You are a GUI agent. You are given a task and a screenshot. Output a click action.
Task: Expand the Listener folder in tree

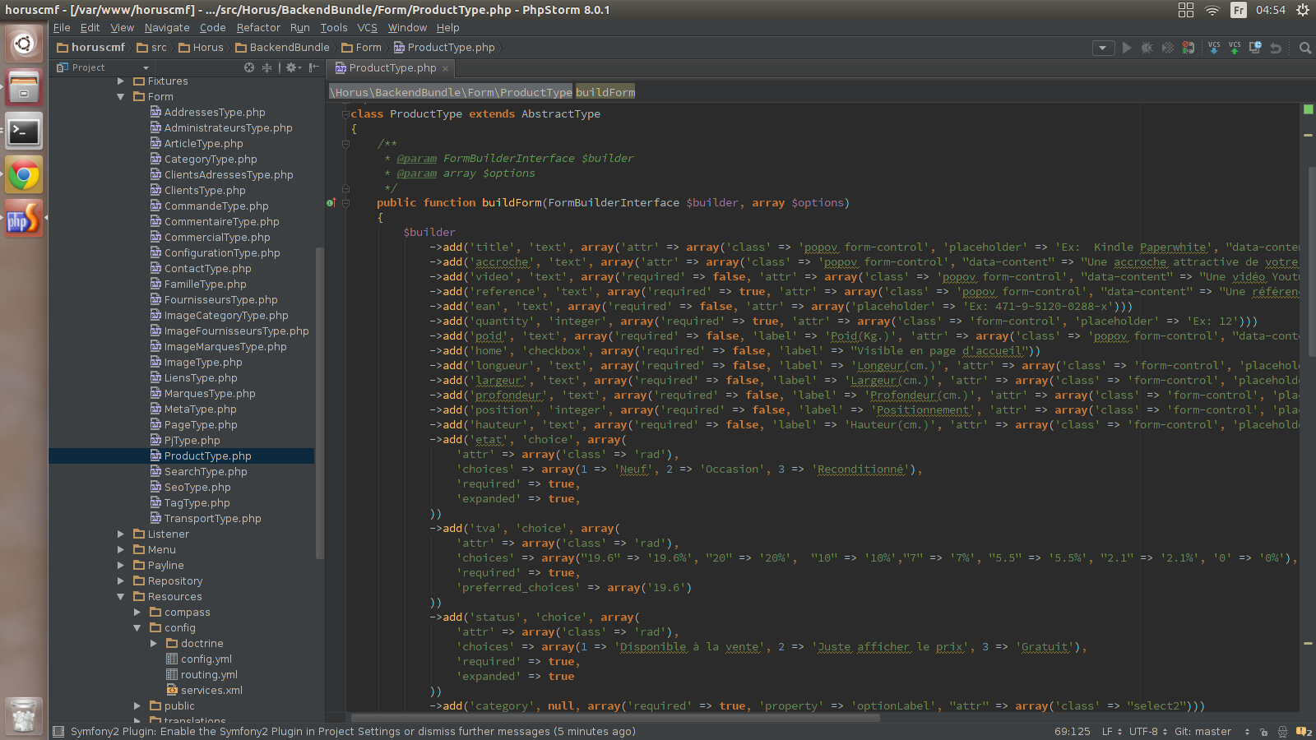pyautogui.click(x=121, y=534)
